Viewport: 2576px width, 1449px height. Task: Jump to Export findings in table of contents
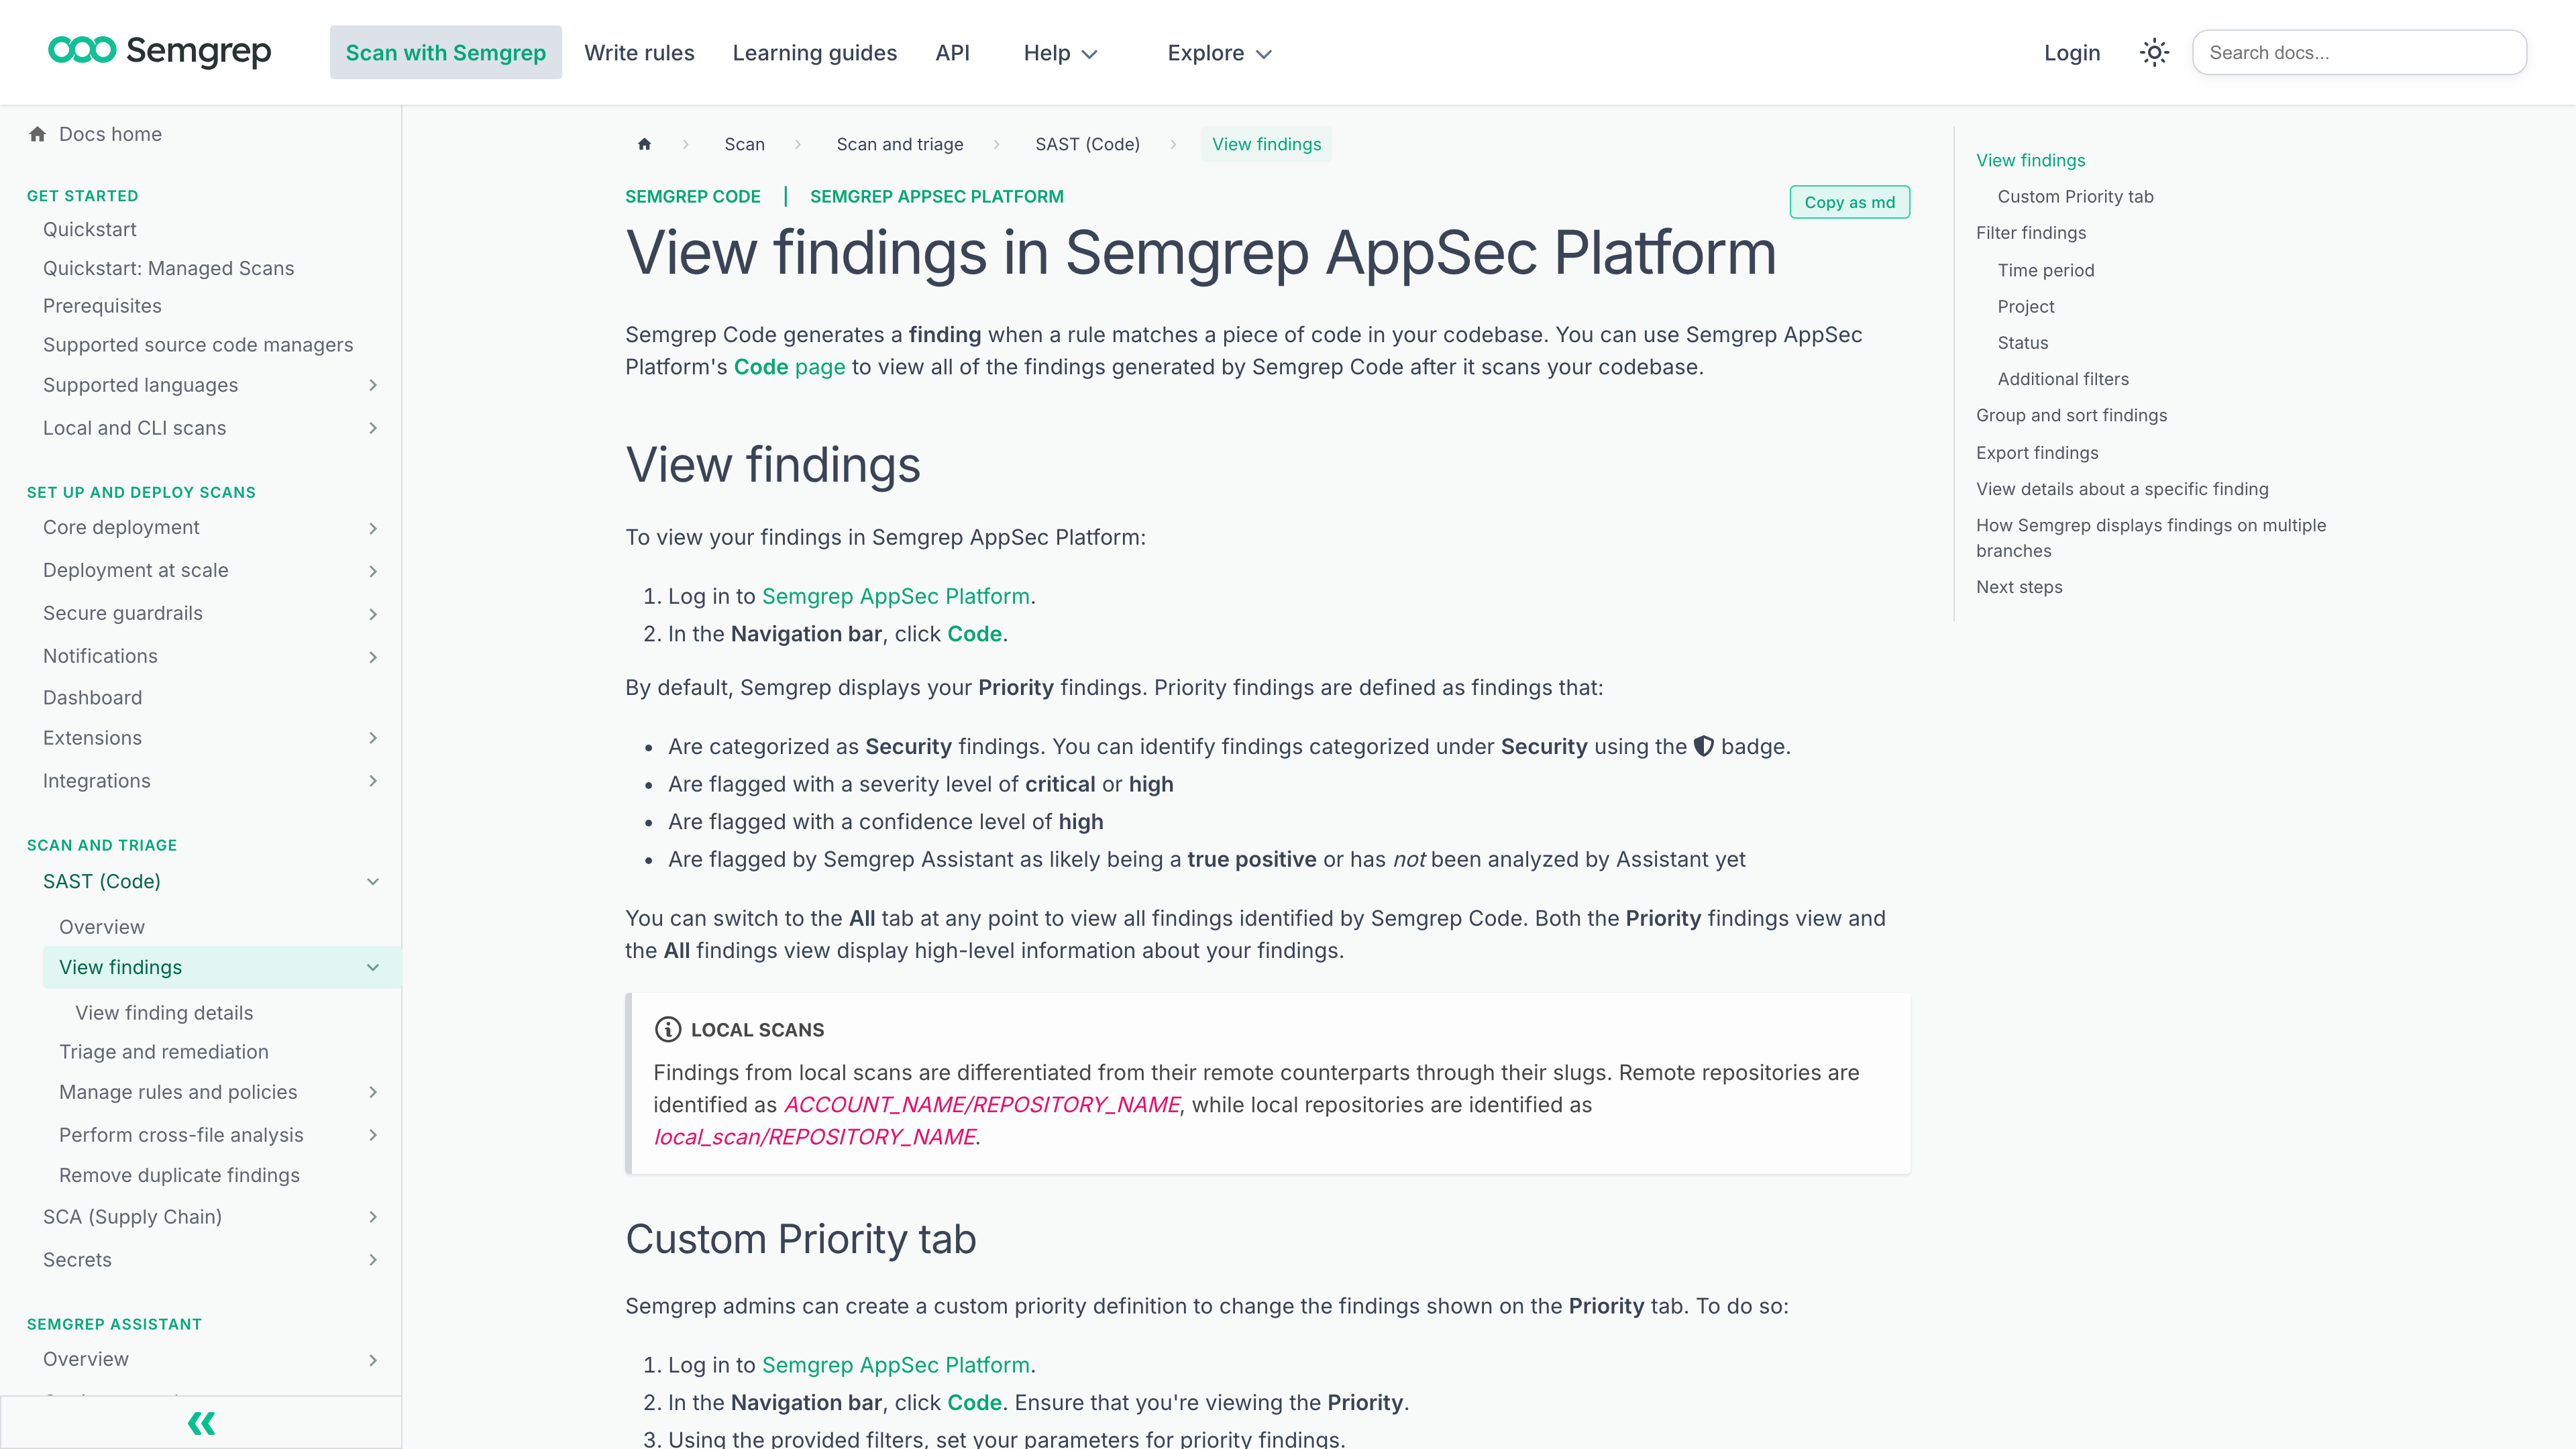(2037, 452)
